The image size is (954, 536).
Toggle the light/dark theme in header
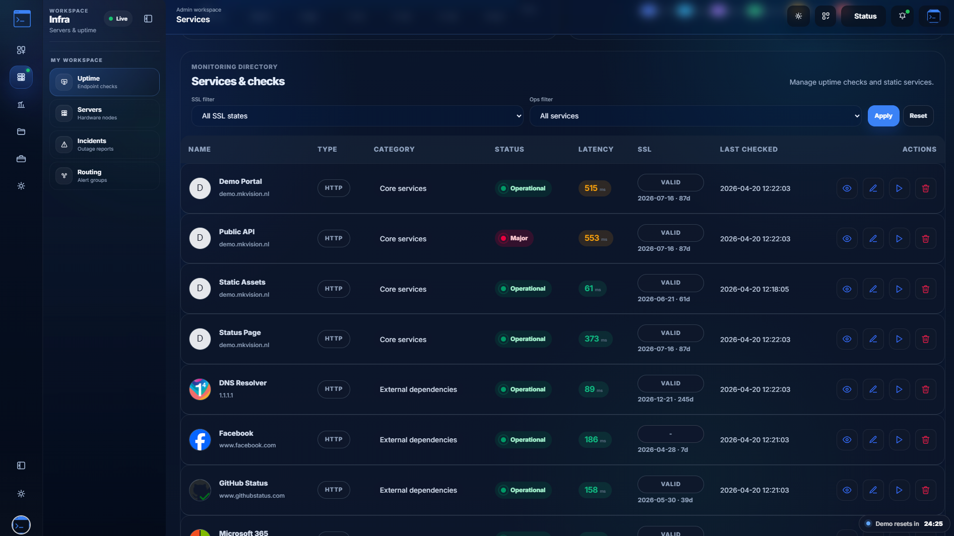[798, 16]
